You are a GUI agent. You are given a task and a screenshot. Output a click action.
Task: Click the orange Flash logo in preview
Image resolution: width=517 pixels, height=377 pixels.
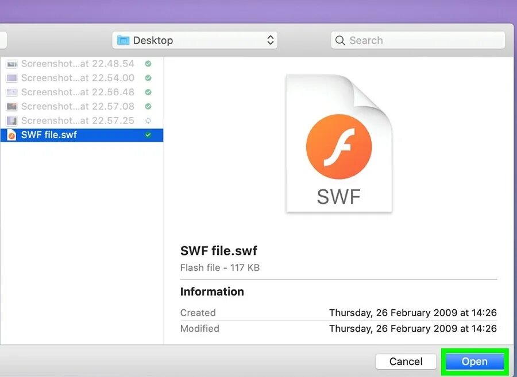339,147
